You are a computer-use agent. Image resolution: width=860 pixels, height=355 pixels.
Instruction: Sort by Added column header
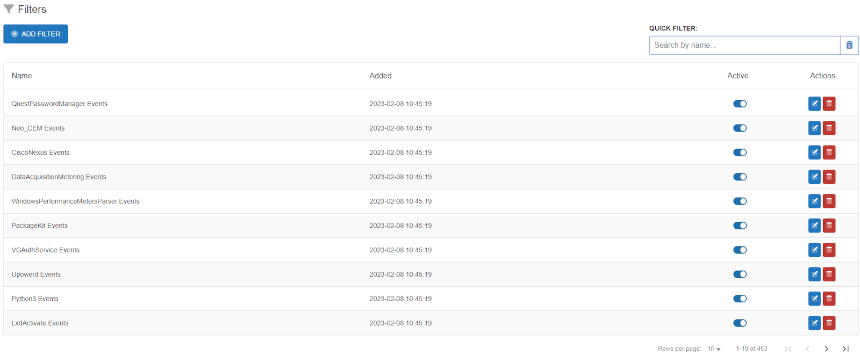coord(381,76)
